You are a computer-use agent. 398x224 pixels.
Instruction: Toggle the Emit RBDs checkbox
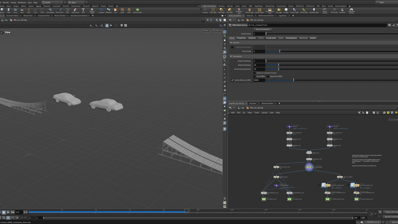pos(255,76)
